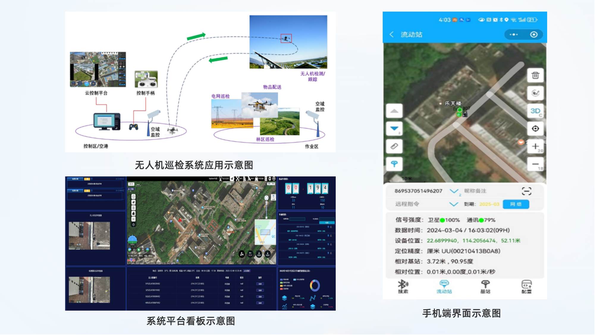Tap the expiry date 2025-03
The width and height of the screenshot is (595, 335).
(x=489, y=204)
